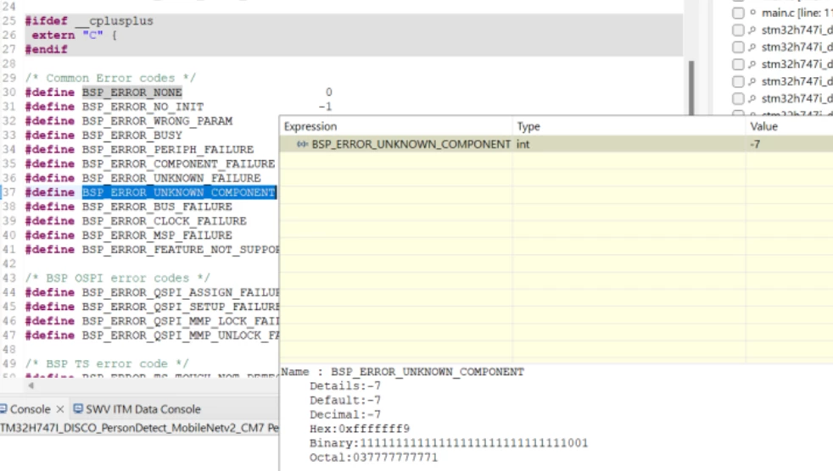Click the breakpoint dot icon beside main.c
The width and height of the screenshot is (833, 471).
tap(752, 13)
